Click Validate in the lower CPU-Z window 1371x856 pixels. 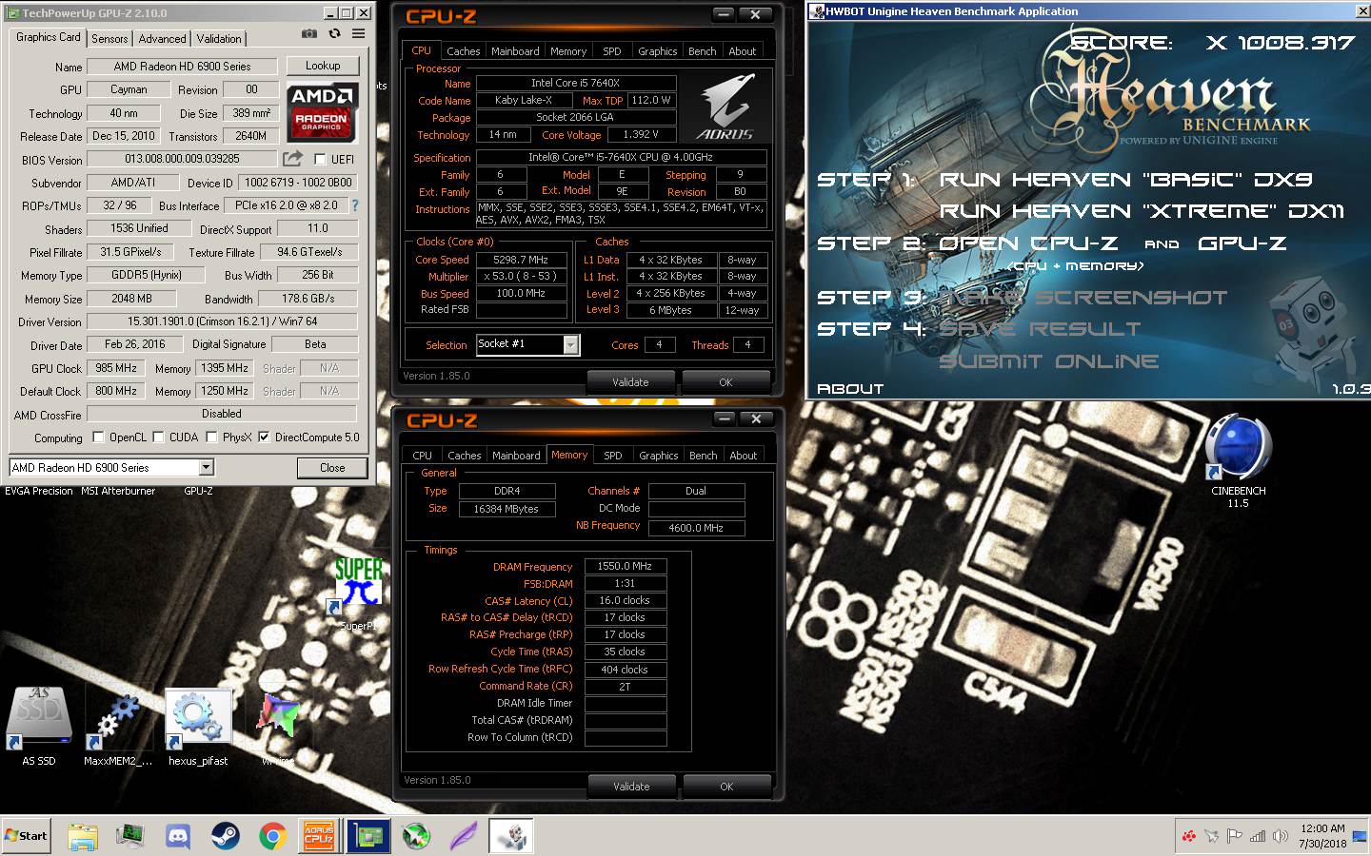(x=631, y=787)
